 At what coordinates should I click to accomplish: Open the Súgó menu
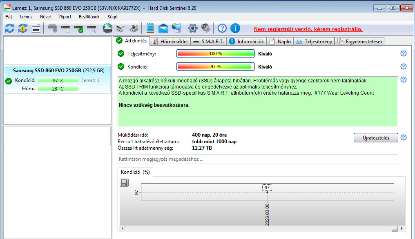(x=112, y=17)
